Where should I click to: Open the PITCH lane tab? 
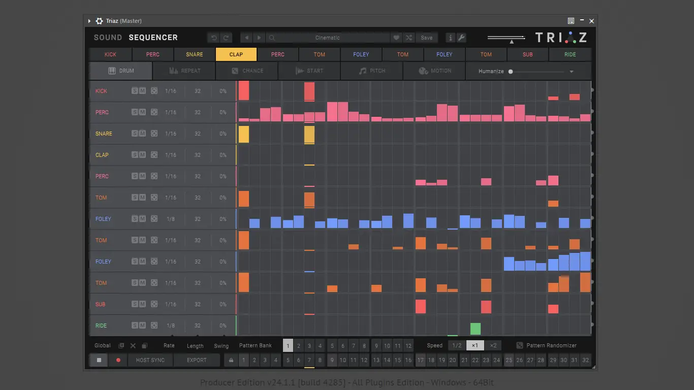371,71
